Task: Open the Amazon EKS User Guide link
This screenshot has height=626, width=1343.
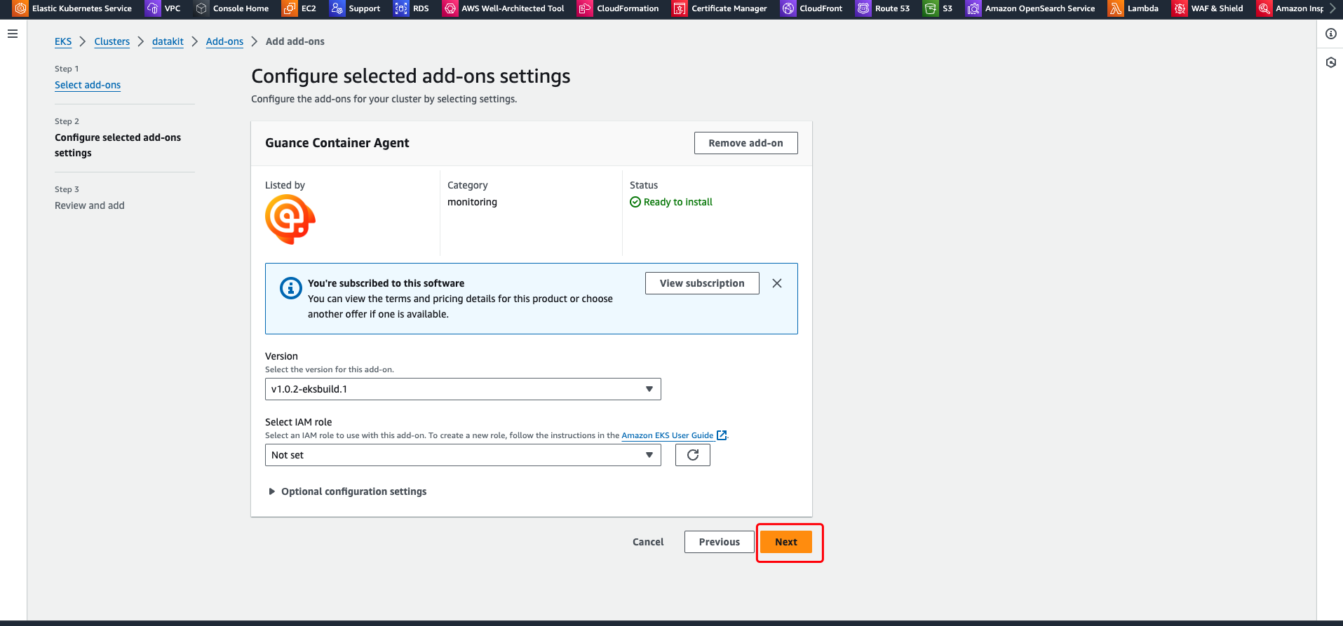Action: tap(667, 435)
